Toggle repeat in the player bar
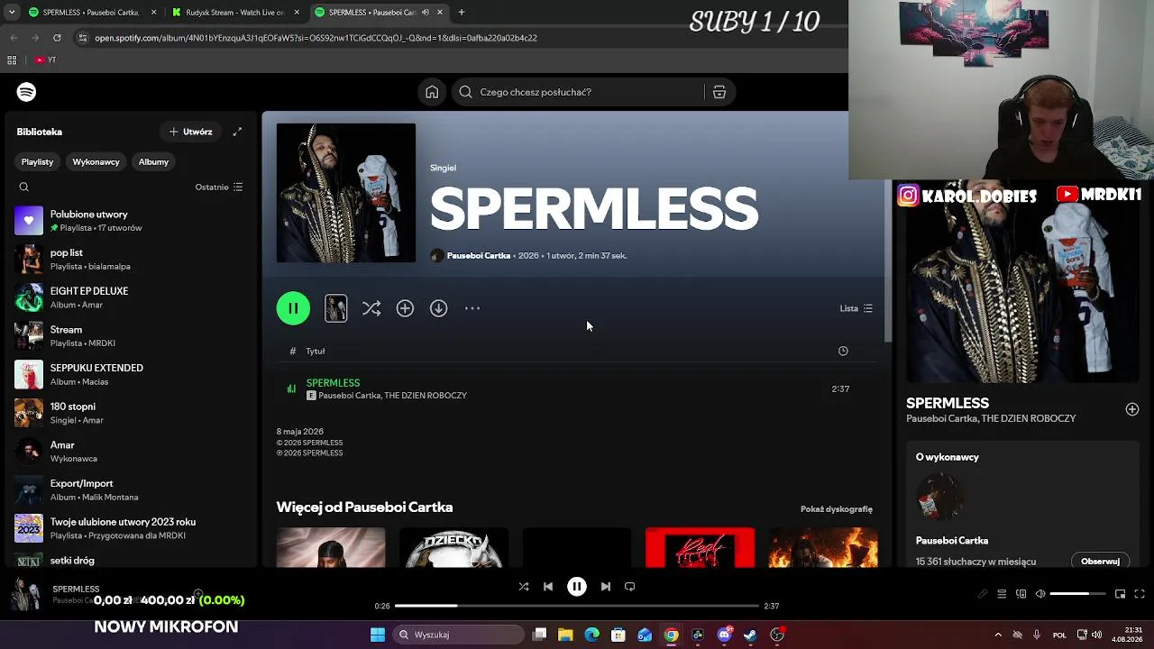This screenshot has width=1154, height=649. coord(630,587)
